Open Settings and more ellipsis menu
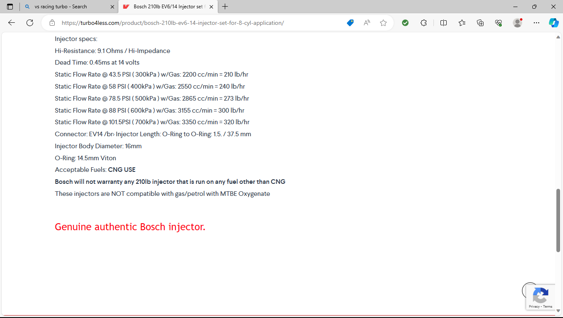563x318 pixels. (537, 23)
